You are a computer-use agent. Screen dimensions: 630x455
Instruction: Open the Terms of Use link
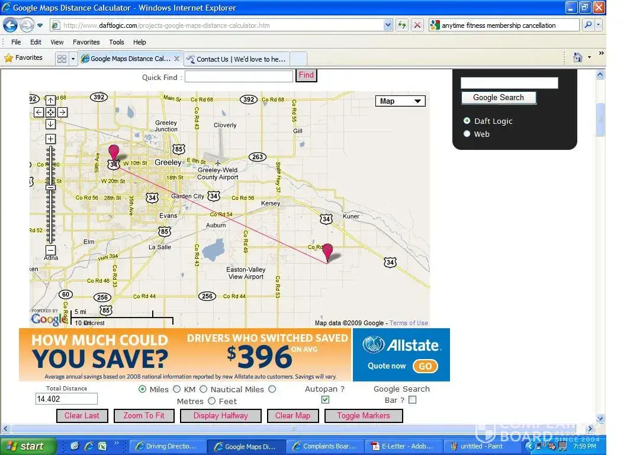click(x=409, y=323)
